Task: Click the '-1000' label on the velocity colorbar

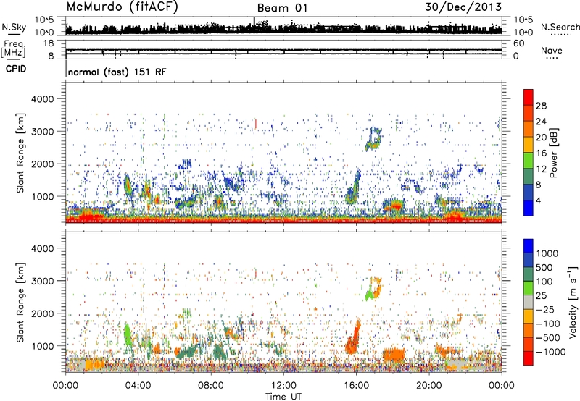Action: point(550,352)
